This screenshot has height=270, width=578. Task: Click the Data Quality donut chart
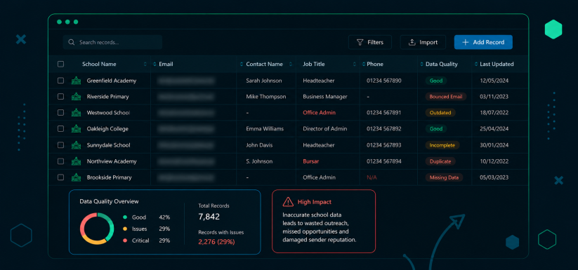coord(97,229)
